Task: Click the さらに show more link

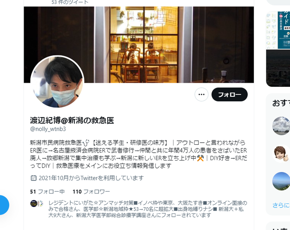Action: tap(281, 205)
